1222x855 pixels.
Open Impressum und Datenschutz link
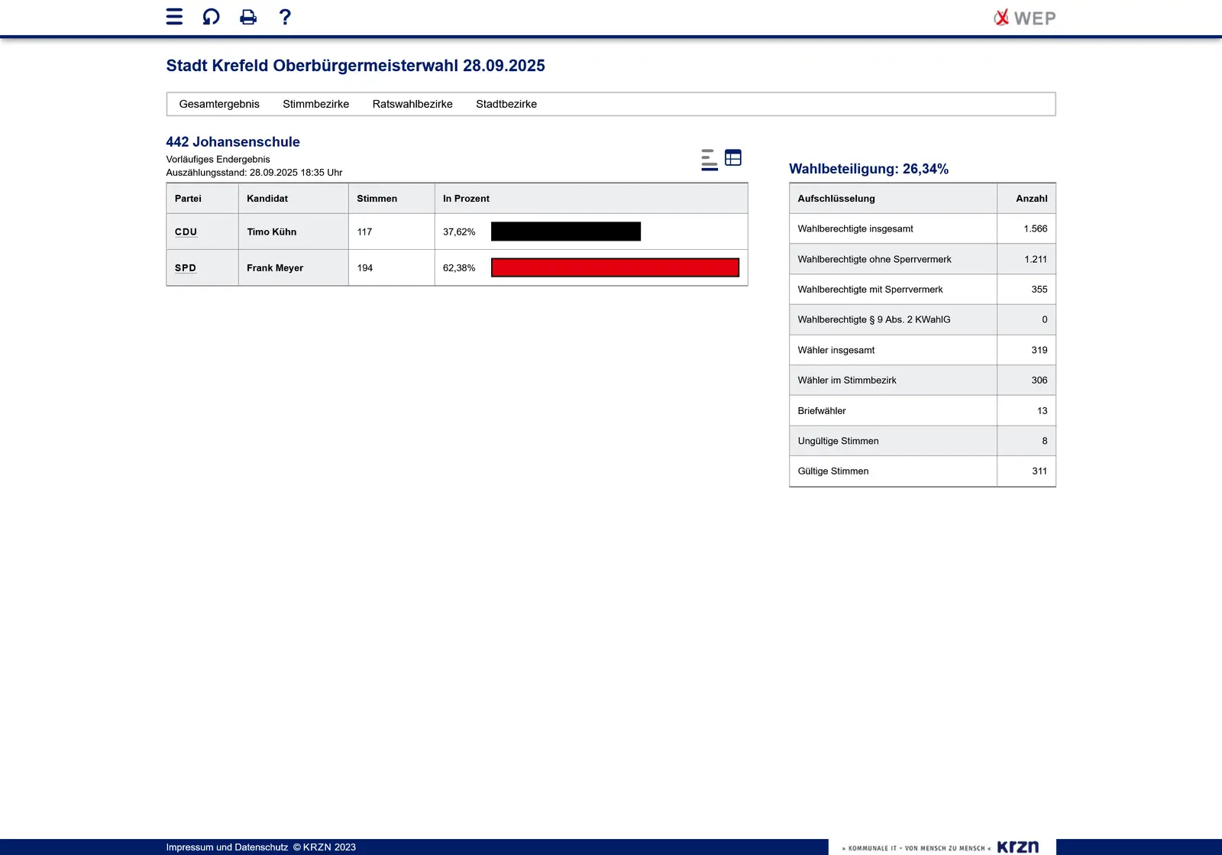coord(227,847)
